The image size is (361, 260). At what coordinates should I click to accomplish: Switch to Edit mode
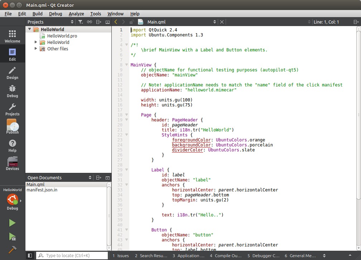point(13,54)
